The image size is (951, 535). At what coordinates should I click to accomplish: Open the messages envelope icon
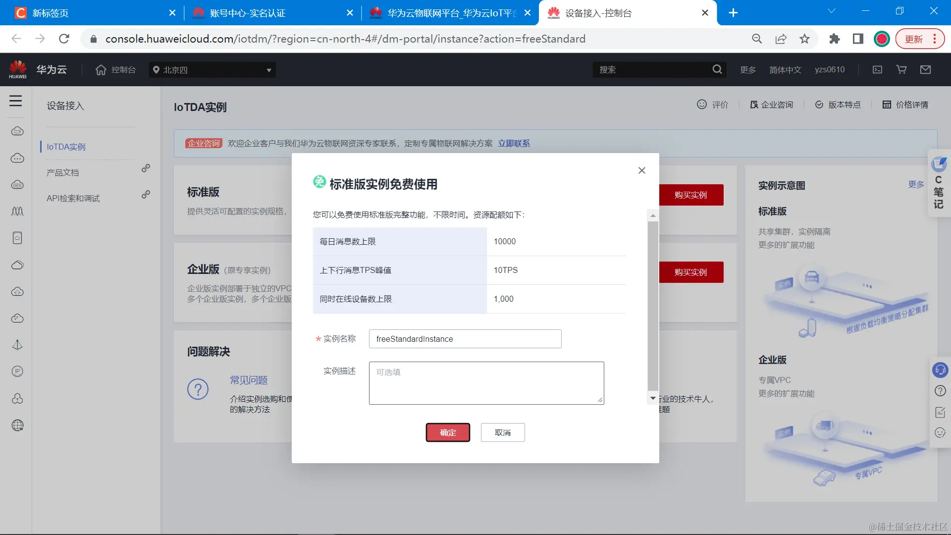point(925,70)
